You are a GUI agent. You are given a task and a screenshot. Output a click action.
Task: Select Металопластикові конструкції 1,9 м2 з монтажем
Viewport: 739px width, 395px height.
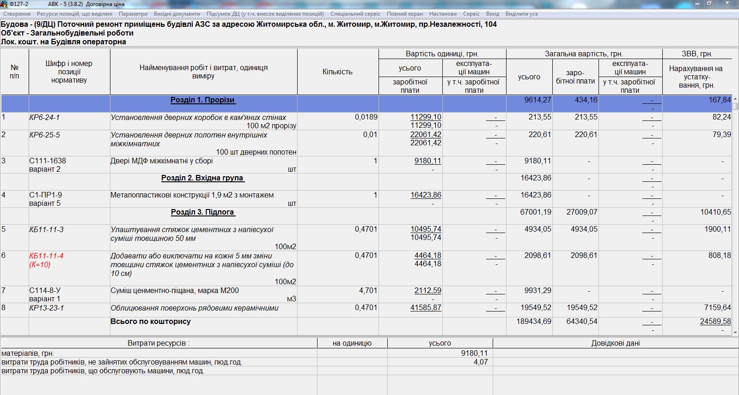click(x=192, y=195)
